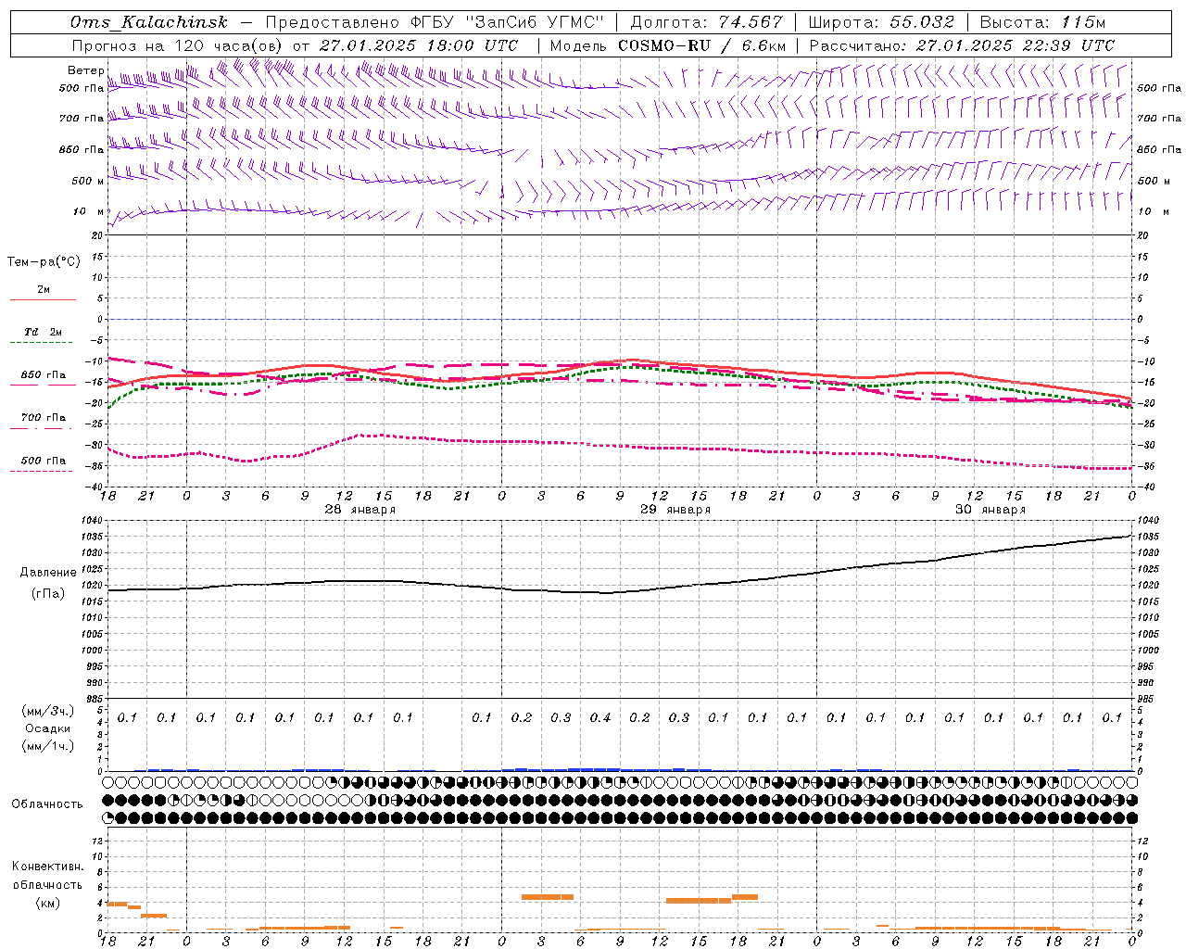Click the 30 января date label

pyautogui.click(x=990, y=510)
